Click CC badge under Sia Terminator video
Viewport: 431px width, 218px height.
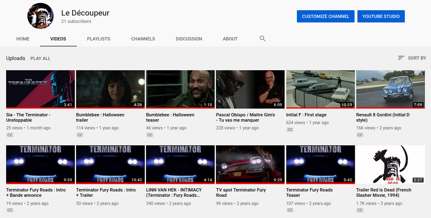point(10,135)
